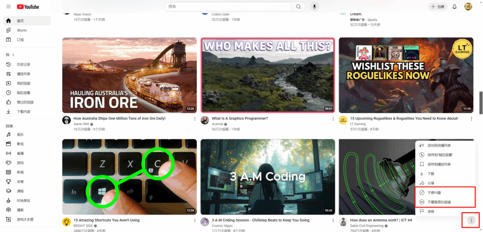483x232 pixels.
Task: Expand the 我 section chevron
Action: [13, 55]
